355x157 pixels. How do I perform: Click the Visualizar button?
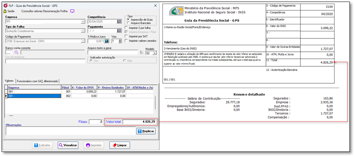(x=68, y=145)
